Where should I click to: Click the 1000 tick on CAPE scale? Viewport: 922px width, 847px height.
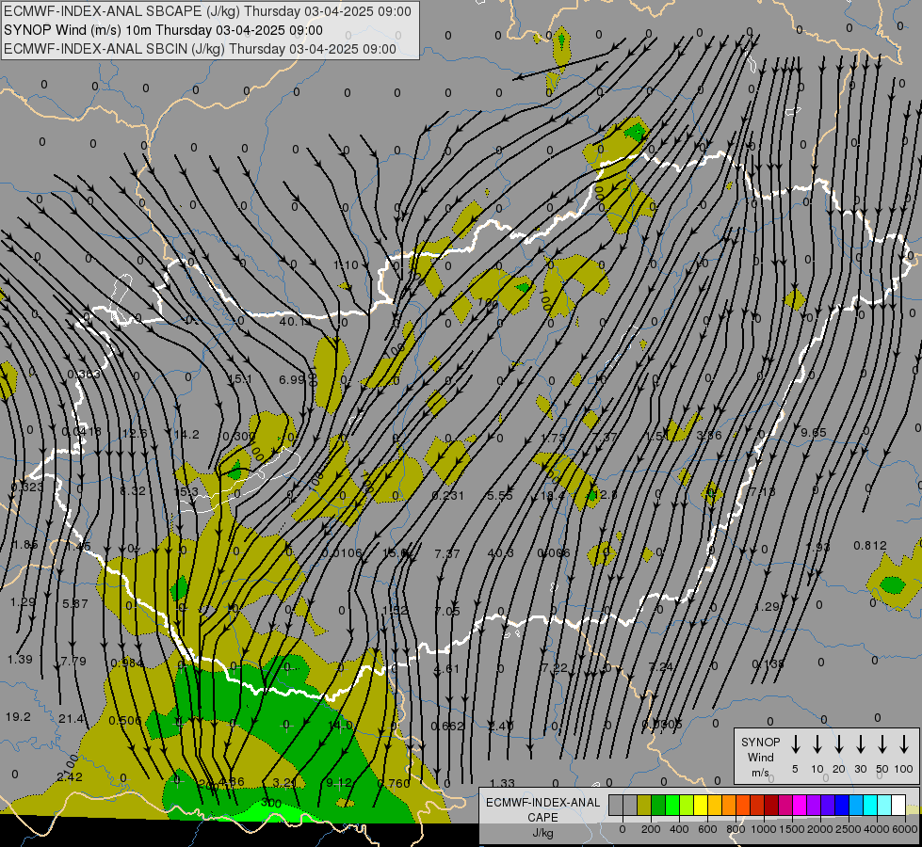(x=764, y=829)
